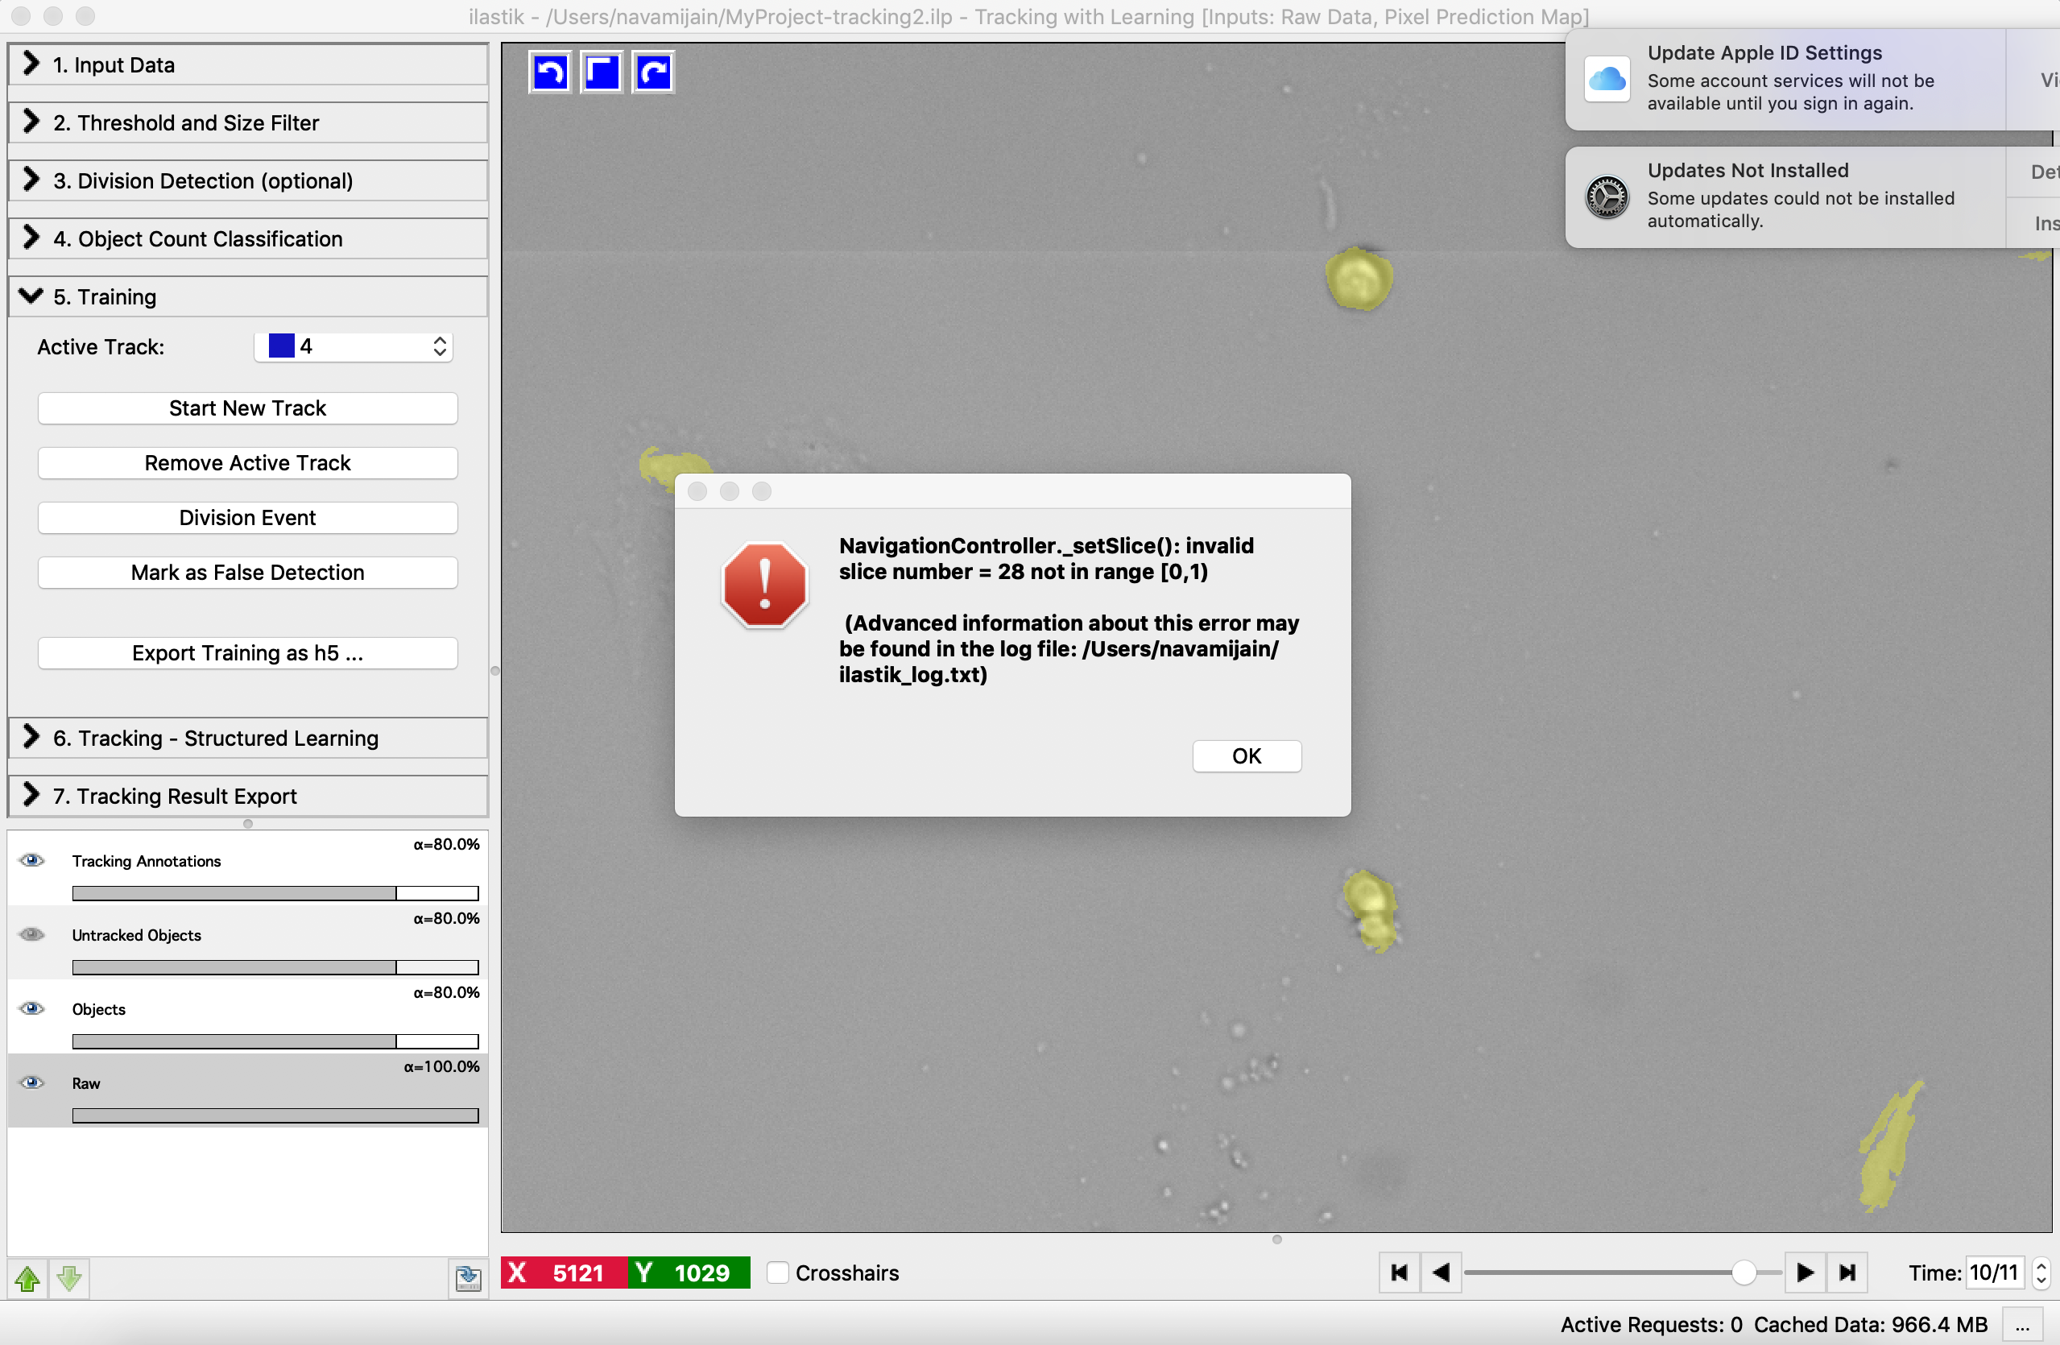Expand 3. Division Detection (optional)
This screenshot has height=1345, width=2060.
tap(247, 181)
